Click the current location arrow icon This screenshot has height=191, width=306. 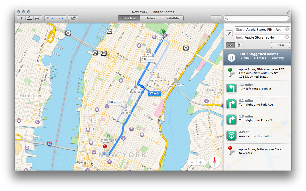(21, 18)
